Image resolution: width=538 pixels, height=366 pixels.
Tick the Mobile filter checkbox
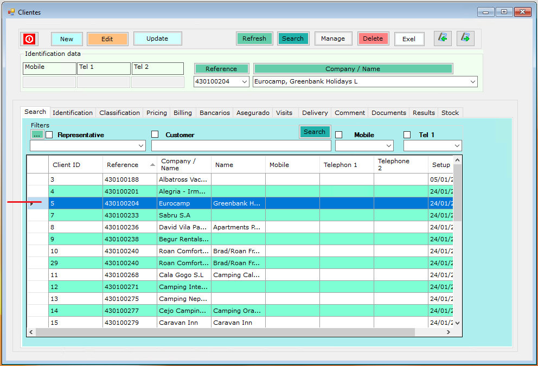[338, 135]
